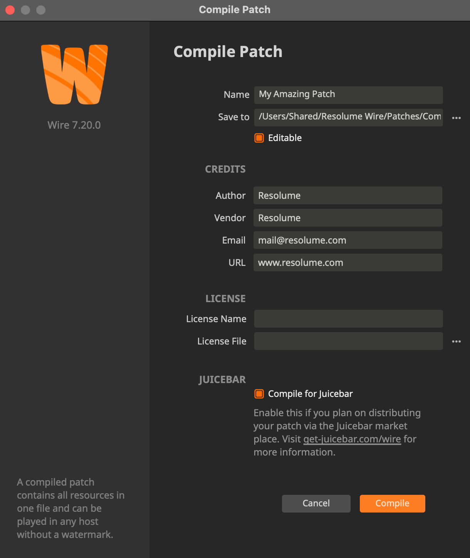Click the Compile Patch page heading
The image size is (470, 558).
228,52
